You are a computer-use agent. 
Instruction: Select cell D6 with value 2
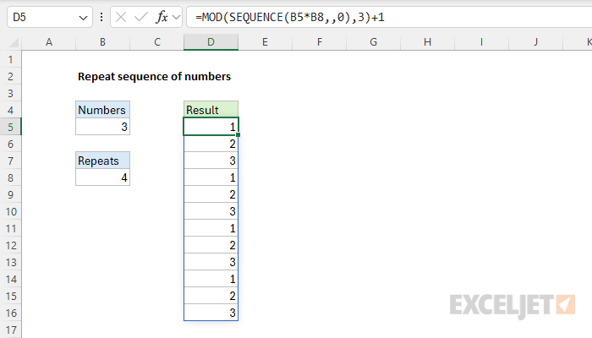[211, 144]
